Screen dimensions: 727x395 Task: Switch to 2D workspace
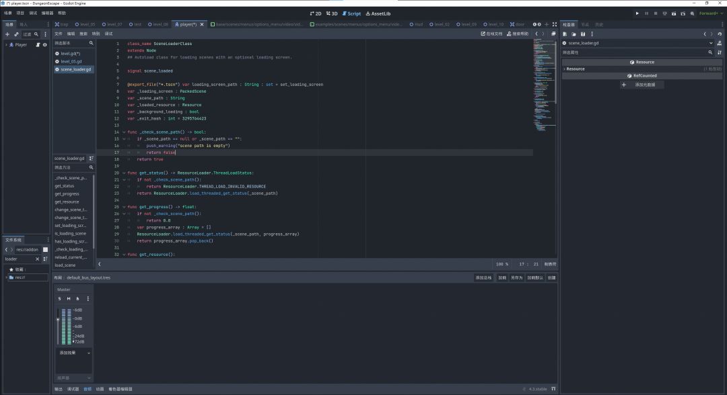pyautogui.click(x=316, y=13)
